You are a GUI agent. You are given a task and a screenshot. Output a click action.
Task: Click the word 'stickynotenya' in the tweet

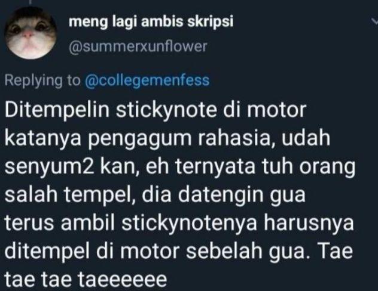tap(190, 223)
